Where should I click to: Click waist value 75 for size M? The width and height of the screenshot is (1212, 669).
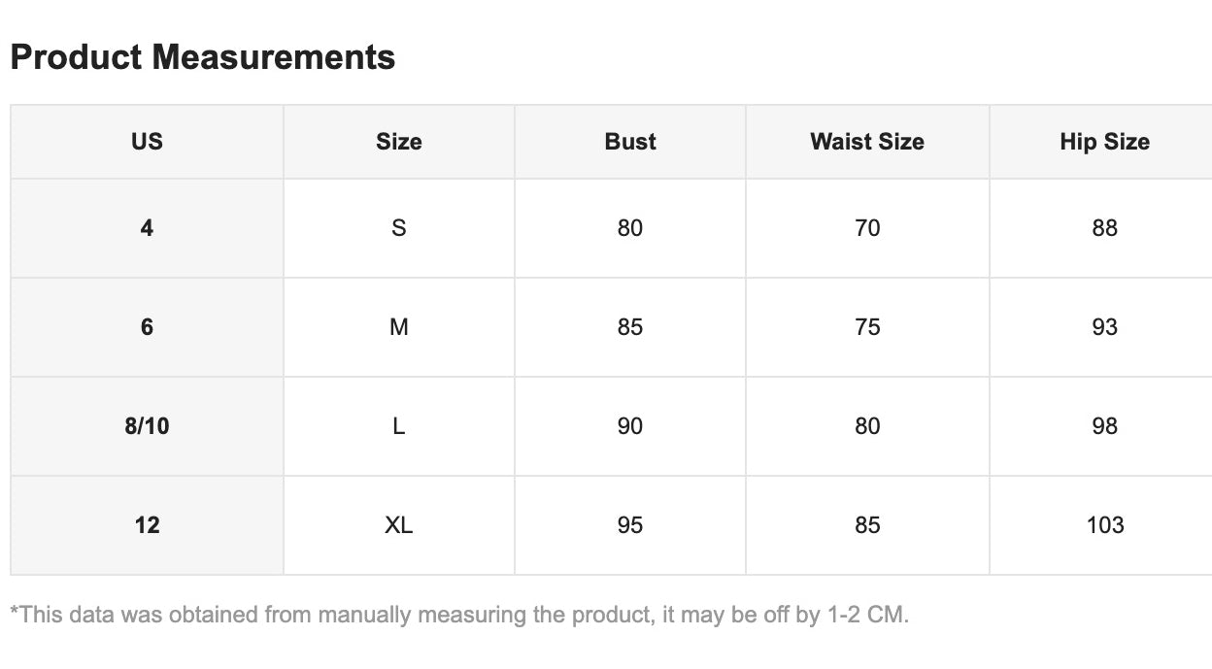pos(867,327)
